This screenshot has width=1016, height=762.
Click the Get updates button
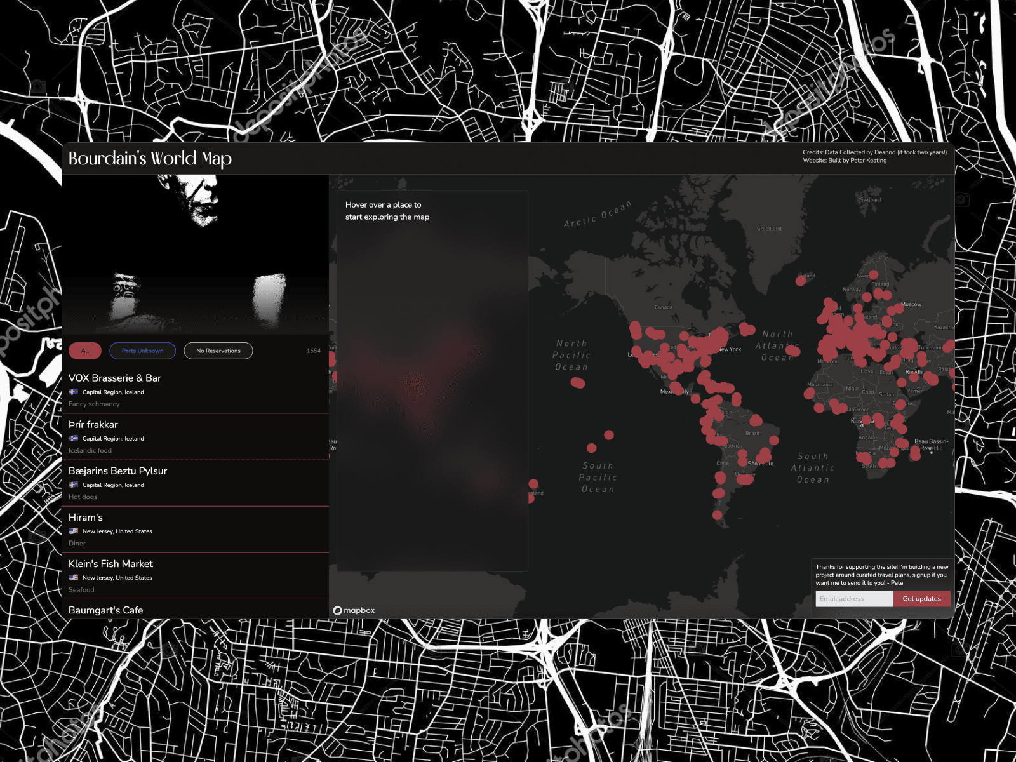(x=922, y=599)
